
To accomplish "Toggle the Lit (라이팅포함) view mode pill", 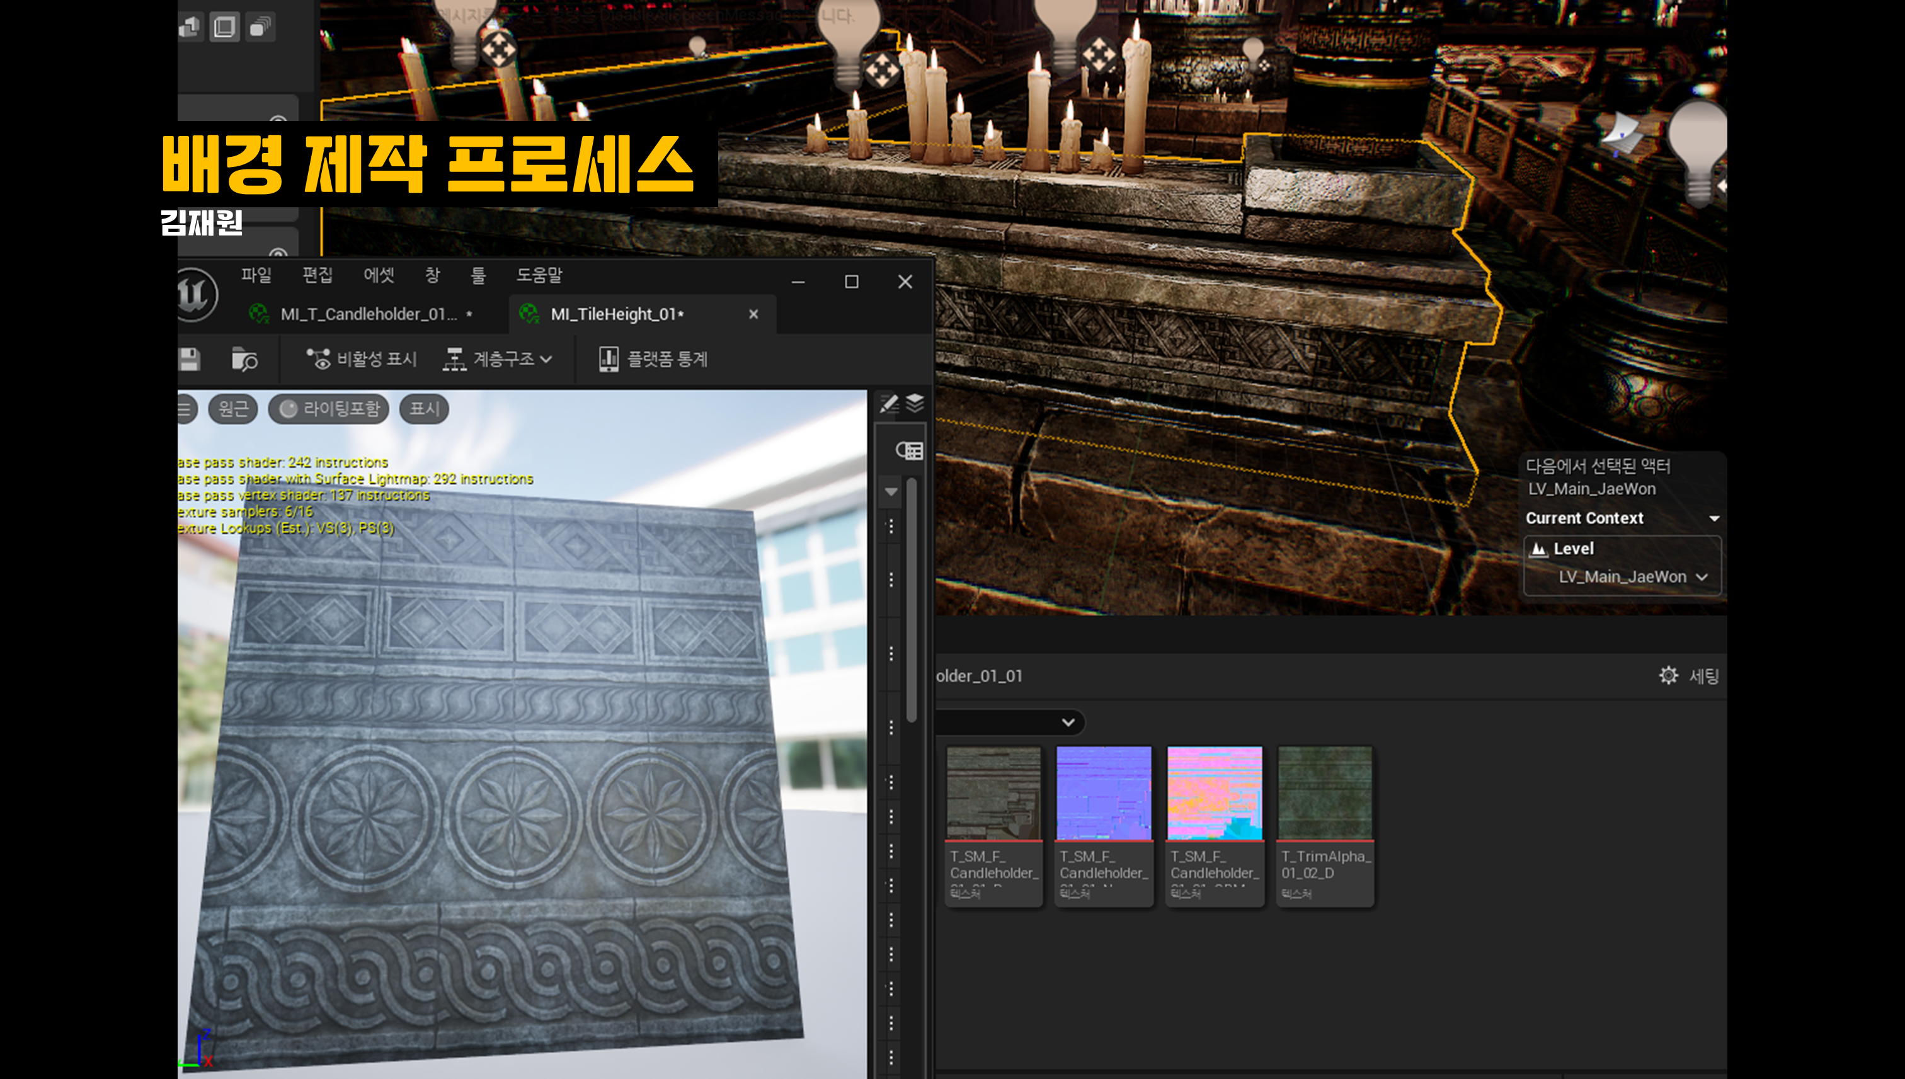I will point(329,409).
